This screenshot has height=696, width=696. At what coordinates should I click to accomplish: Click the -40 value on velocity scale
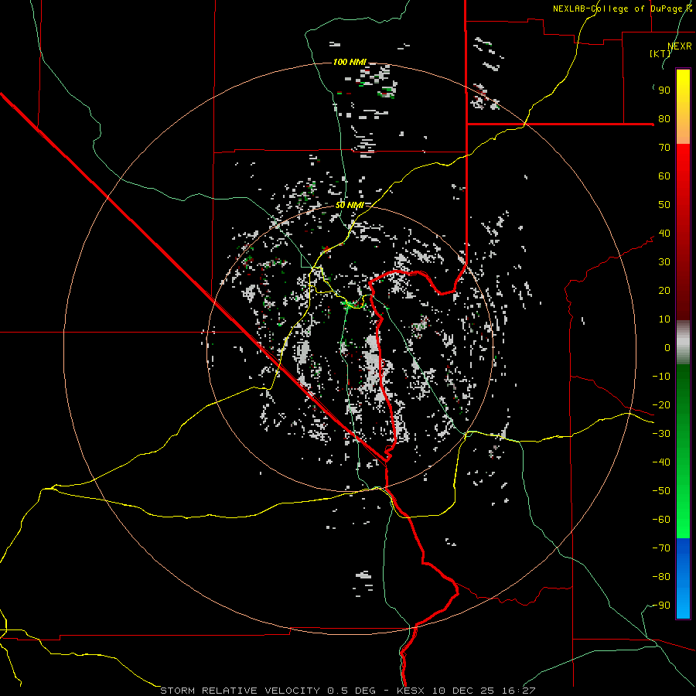pyautogui.click(x=661, y=462)
